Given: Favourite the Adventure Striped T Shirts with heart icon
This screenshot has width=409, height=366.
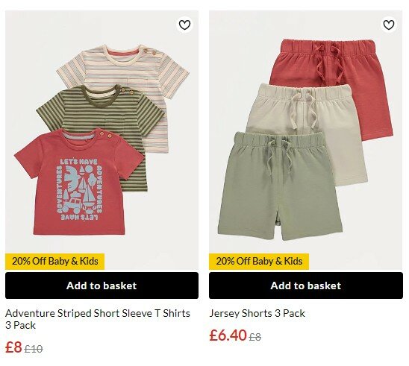Looking at the screenshot, I should [x=184, y=25].
